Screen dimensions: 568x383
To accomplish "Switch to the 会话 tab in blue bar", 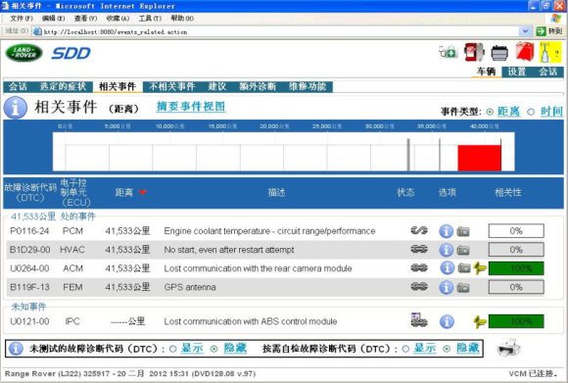I will [x=18, y=86].
